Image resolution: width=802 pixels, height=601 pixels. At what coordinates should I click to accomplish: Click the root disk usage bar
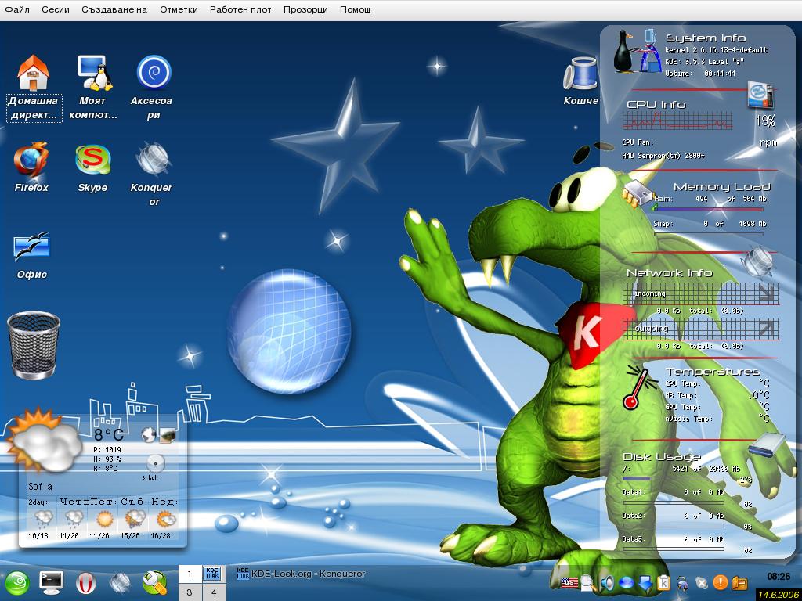[x=673, y=480]
